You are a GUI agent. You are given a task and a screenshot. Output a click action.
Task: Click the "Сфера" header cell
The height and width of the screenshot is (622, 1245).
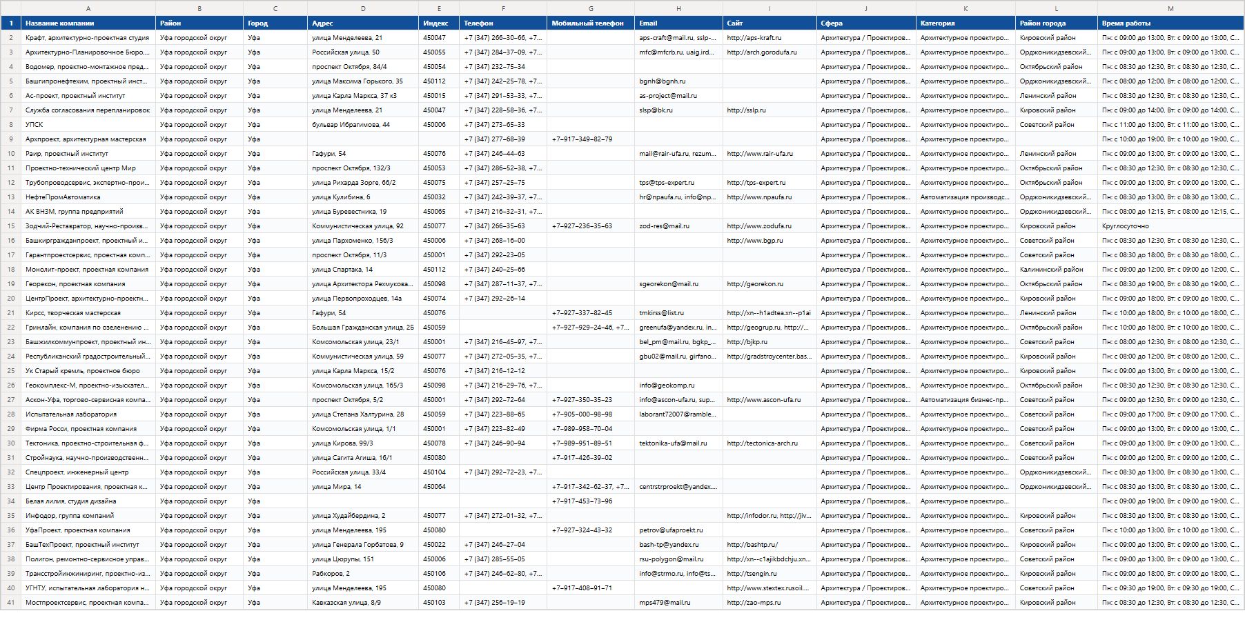tap(866, 23)
